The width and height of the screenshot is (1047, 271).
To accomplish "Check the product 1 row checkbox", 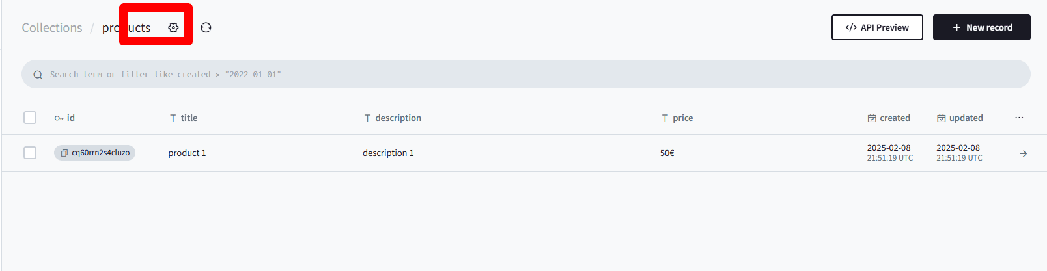I will (x=30, y=153).
